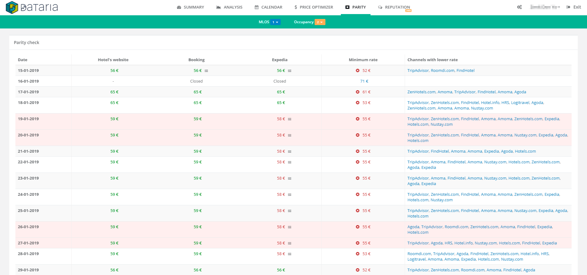
Task: Click the Dataria logo
Action: pyautogui.click(x=32, y=7)
